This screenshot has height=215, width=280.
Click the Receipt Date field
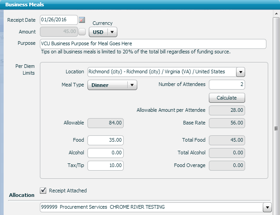pyautogui.click(x=59, y=20)
